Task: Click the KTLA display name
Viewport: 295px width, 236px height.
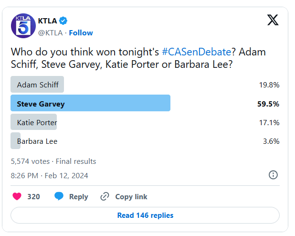Action: pos(47,21)
